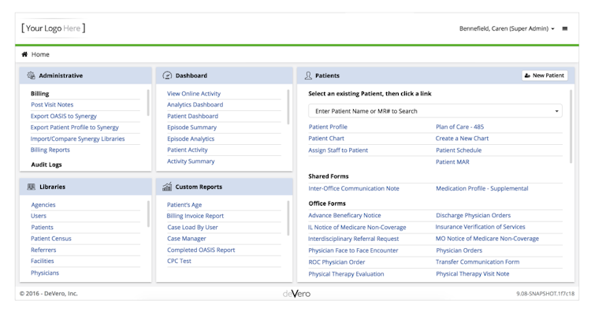The width and height of the screenshot is (591, 319).
Task: Click the Libraries panel icon
Action: pyautogui.click(x=31, y=187)
